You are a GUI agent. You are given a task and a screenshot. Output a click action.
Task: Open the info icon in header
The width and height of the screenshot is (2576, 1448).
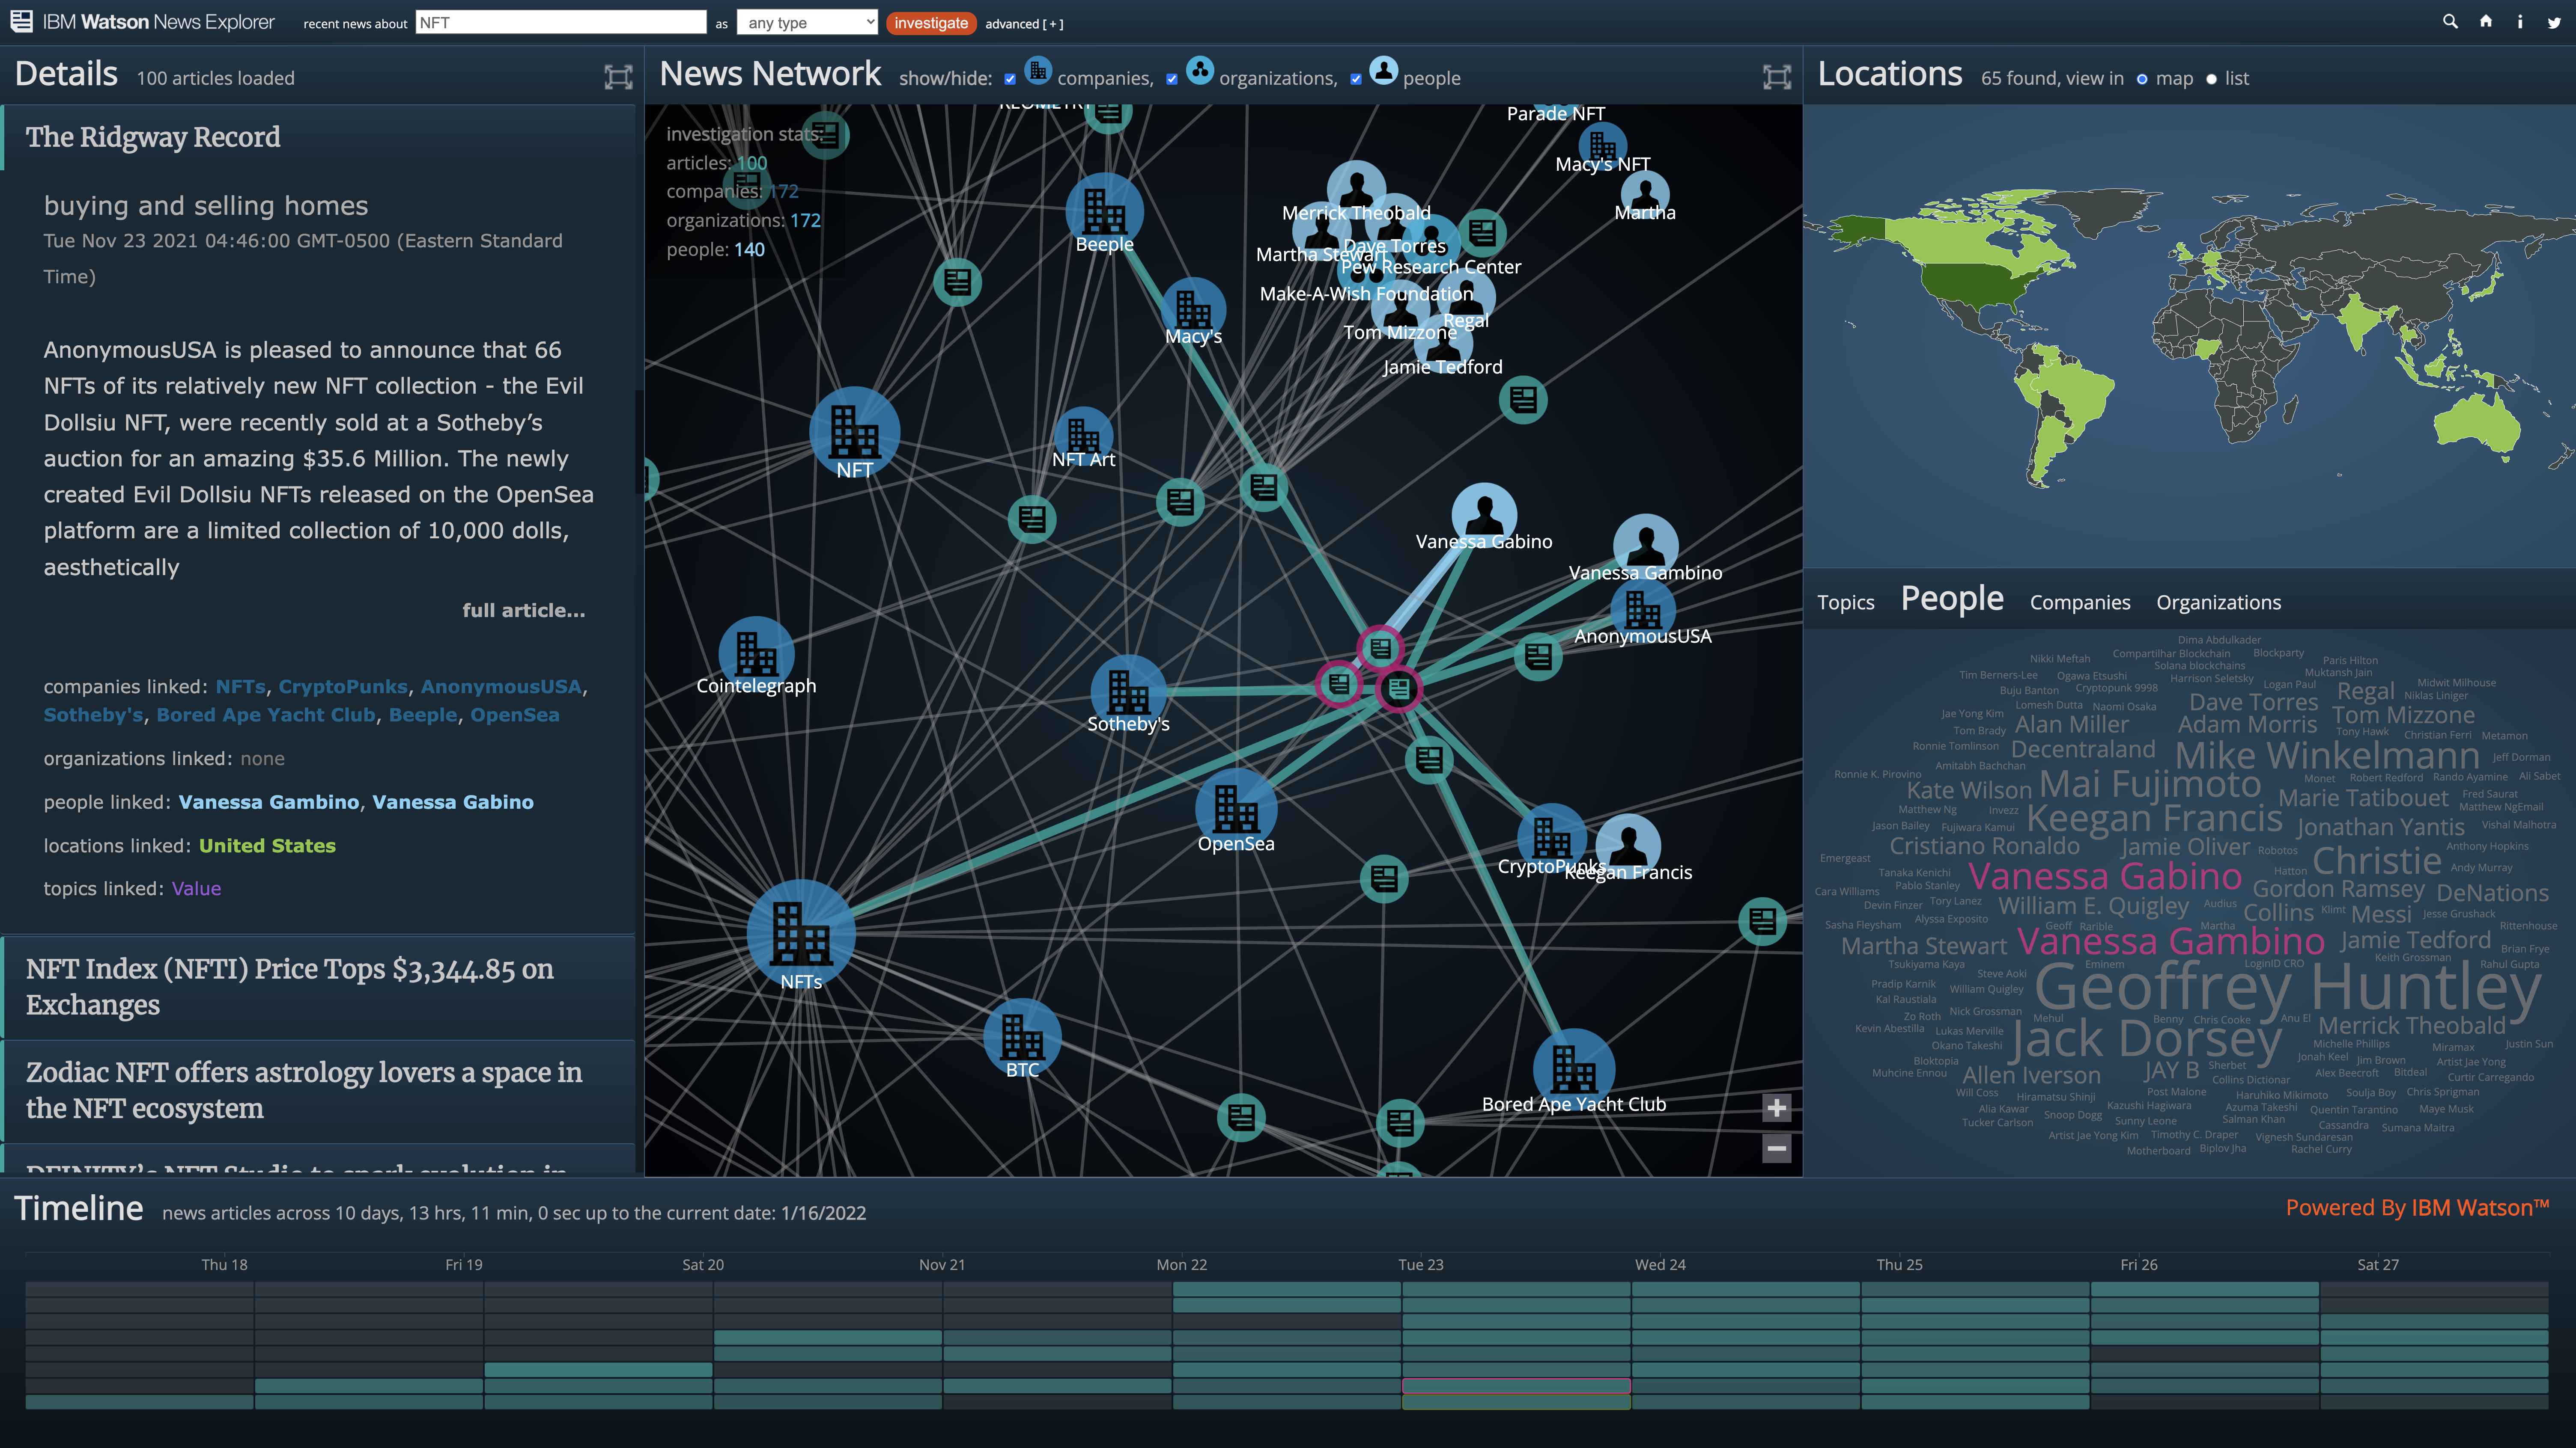tap(2520, 22)
